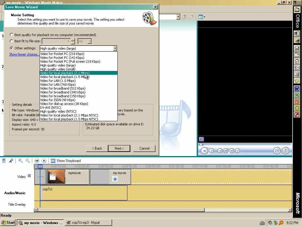The height and width of the screenshot is (227, 302).
Task: Choose Video for Pocket PC (218 Kbps)
Action: pyautogui.click(x=78, y=54)
